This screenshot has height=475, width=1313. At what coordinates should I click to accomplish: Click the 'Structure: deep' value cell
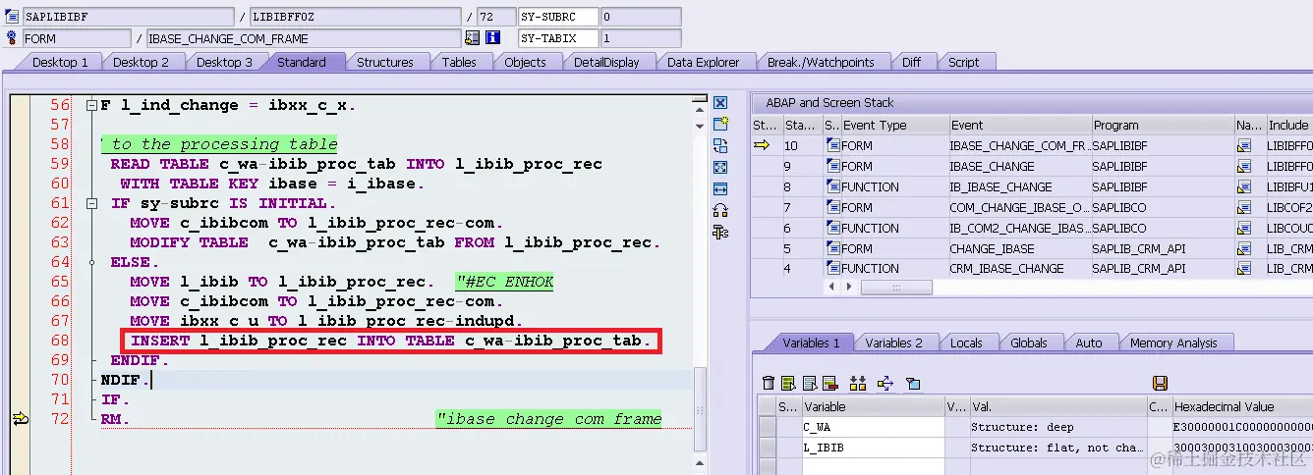(x=1056, y=427)
